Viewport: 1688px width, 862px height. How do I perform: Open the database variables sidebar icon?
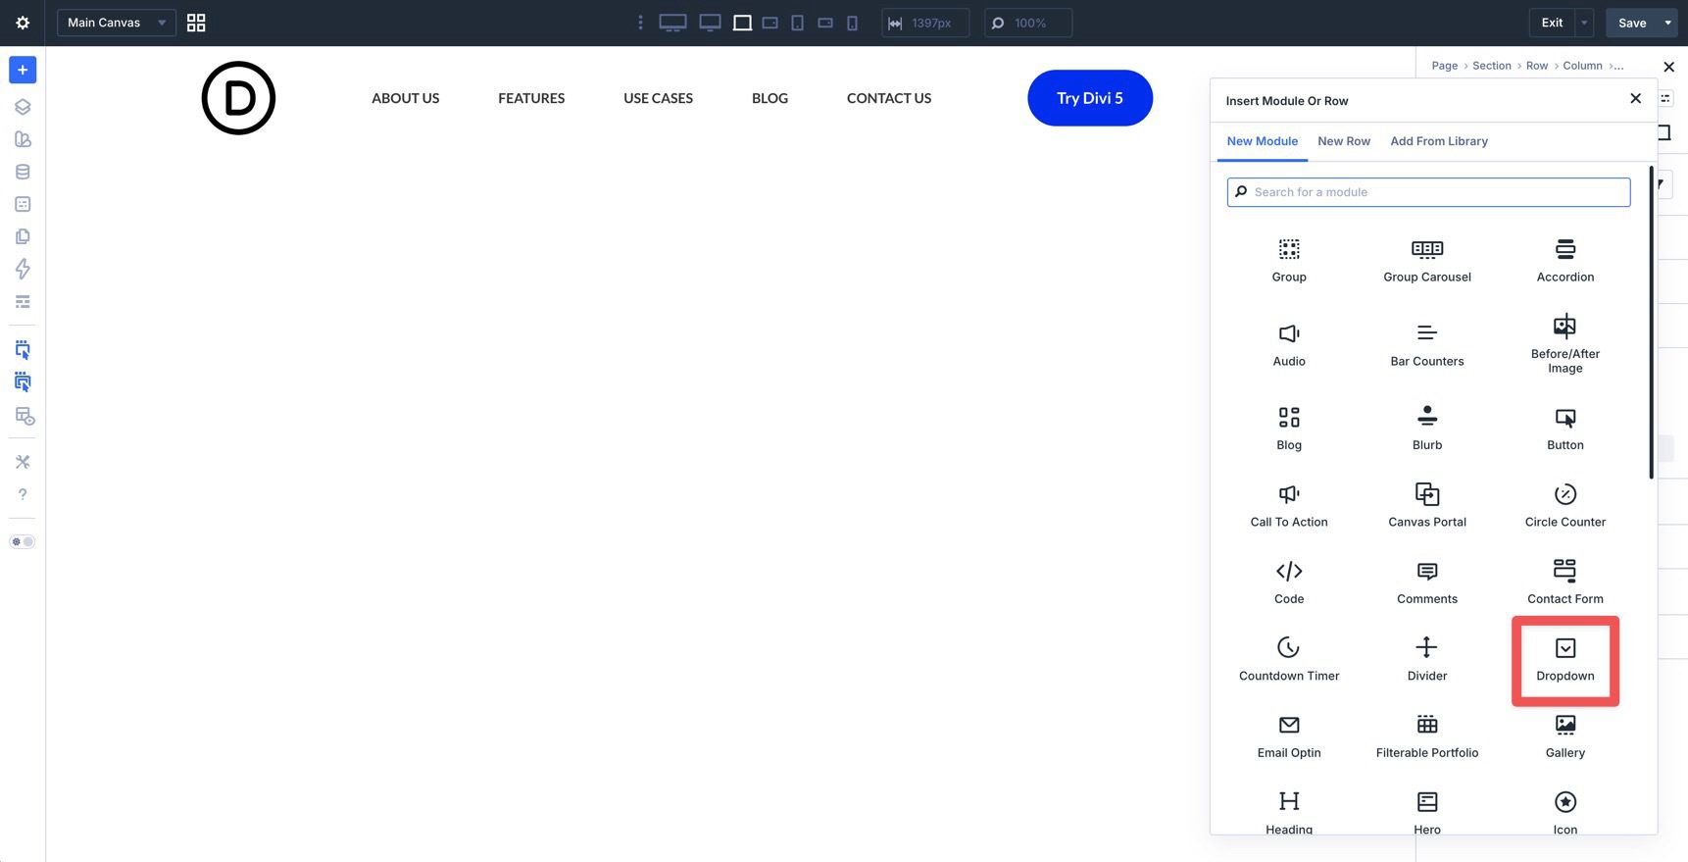click(x=23, y=172)
